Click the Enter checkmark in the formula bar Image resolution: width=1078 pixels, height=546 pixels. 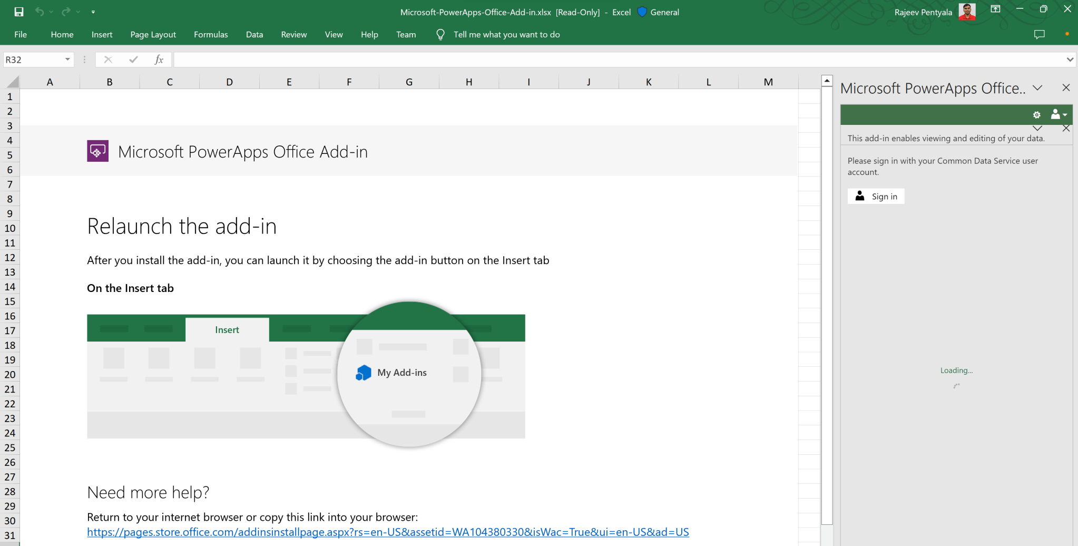[x=133, y=59]
